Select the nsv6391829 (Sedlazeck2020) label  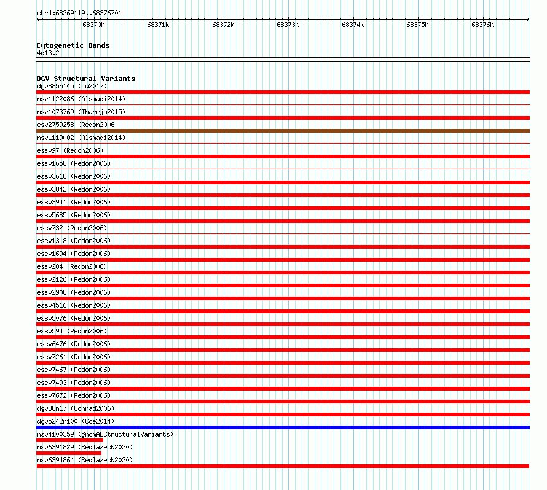tap(85, 447)
